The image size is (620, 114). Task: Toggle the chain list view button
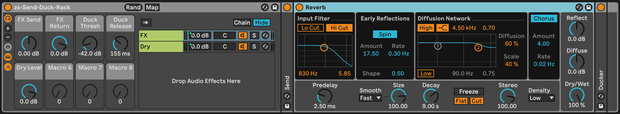point(8,67)
